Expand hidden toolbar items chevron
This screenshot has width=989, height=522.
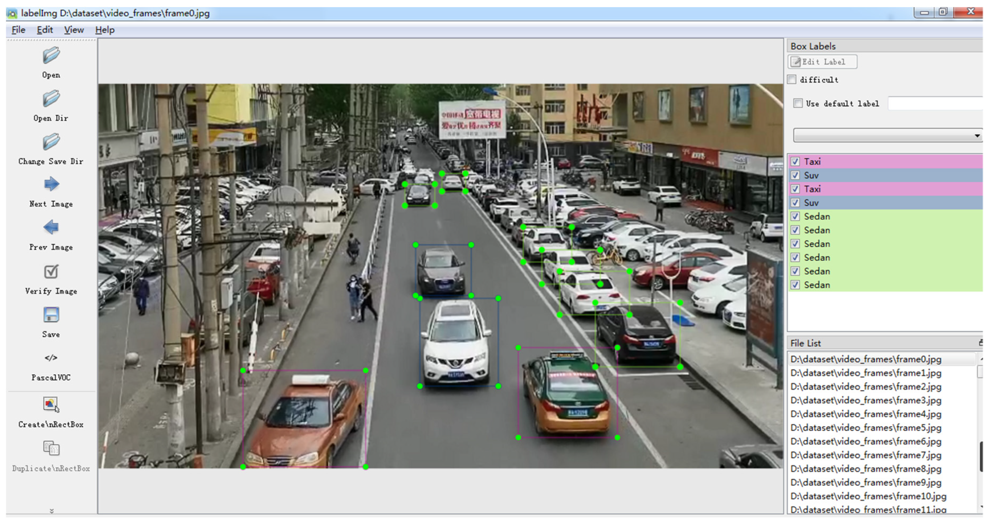pyautogui.click(x=51, y=511)
